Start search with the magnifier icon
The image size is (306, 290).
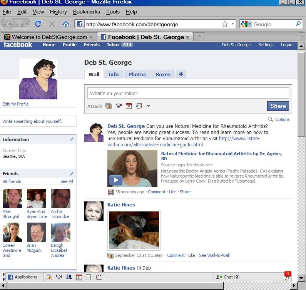pyautogui.click(x=298, y=24)
